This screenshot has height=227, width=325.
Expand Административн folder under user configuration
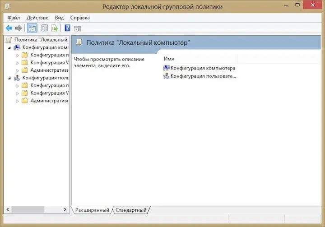(18, 101)
